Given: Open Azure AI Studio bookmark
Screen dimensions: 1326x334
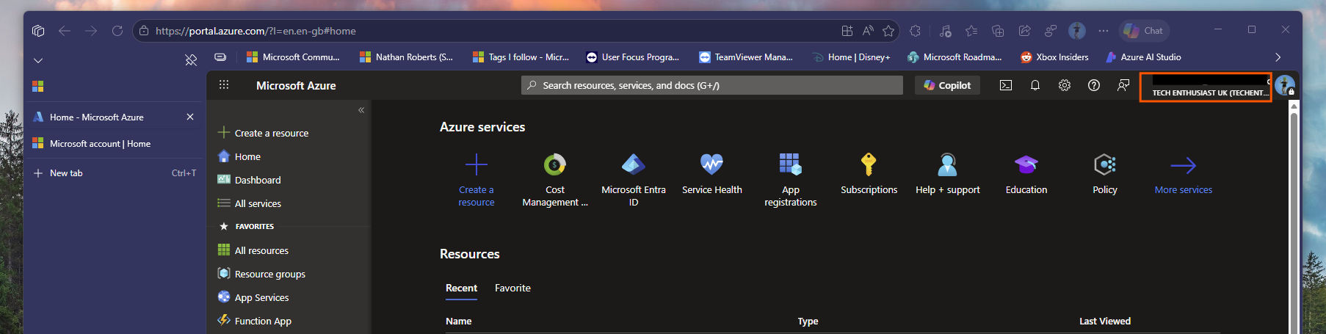Looking at the screenshot, I should tap(1143, 57).
